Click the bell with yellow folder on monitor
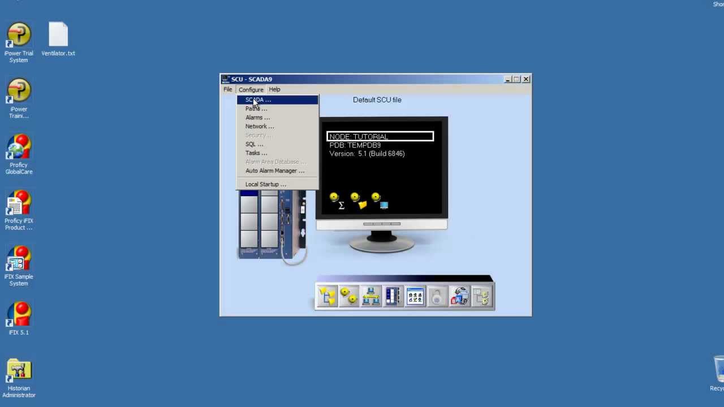 [358, 201]
